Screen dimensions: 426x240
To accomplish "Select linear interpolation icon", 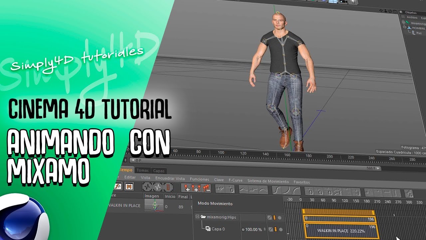I will (x=244, y=190).
